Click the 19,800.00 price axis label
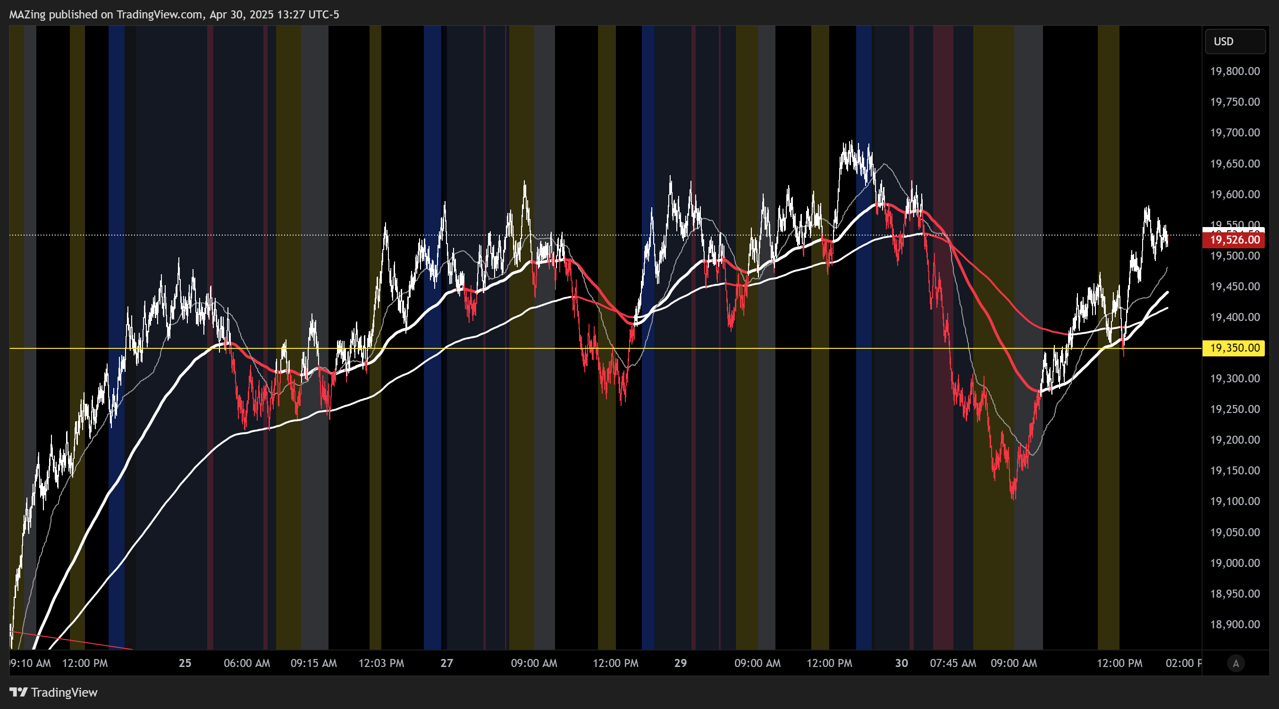Image resolution: width=1279 pixels, height=709 pixels. (x=1235, y=71)
